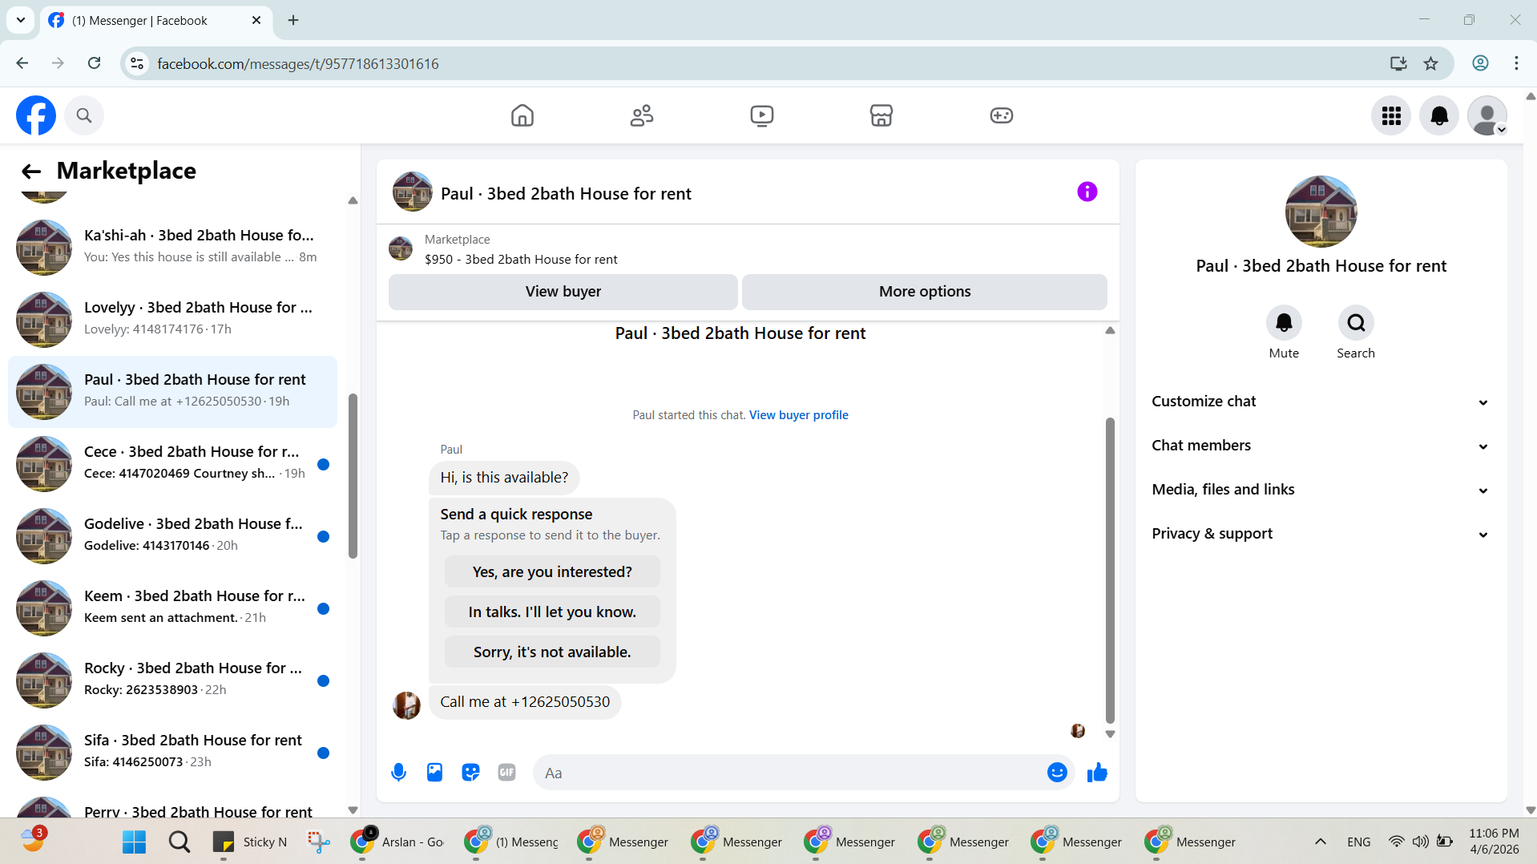Mute the conversation bell icon
The image size is (1537, 864).
pos(1284,323)
